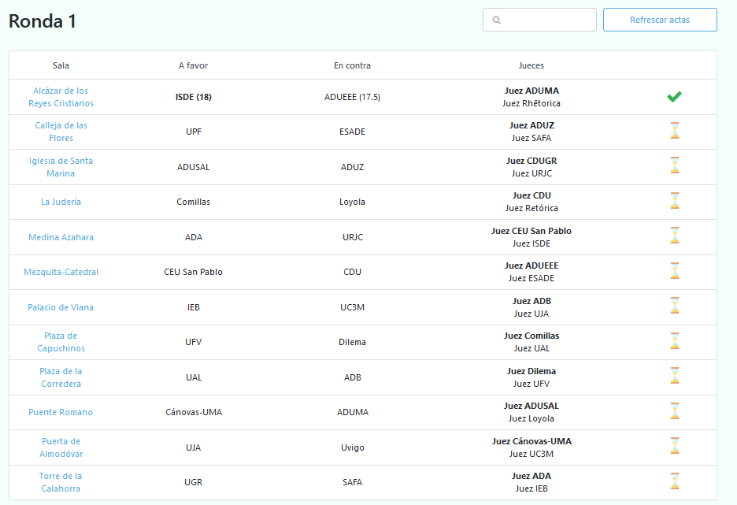Screen dimensions: 737x505
Task: Click the hourglass icon in the Comillas row
Action: click(x=675, y=201)
